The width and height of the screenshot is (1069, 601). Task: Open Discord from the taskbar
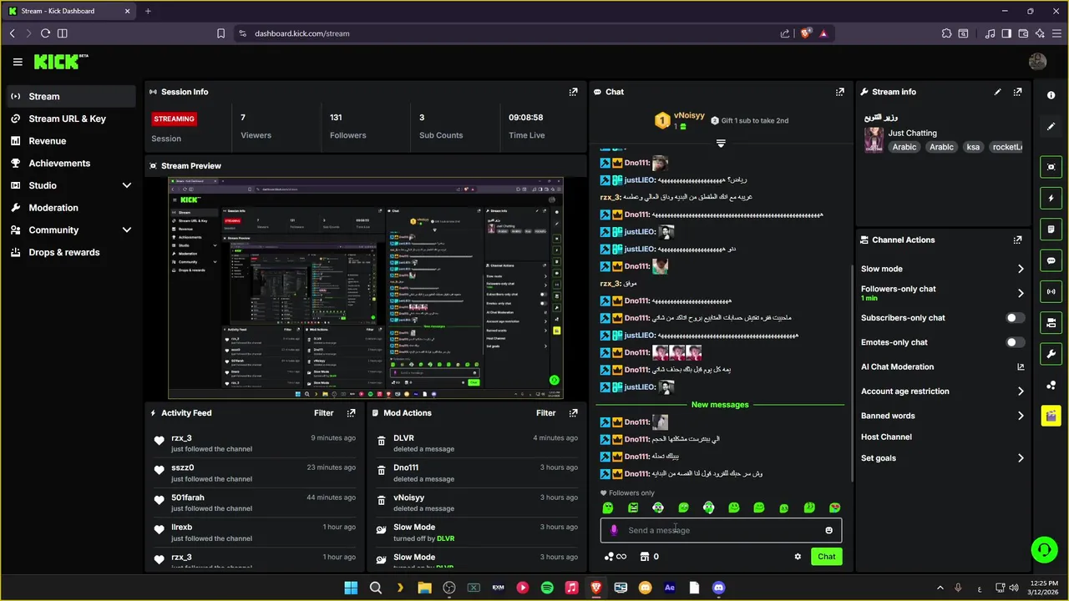pyautogui.click(x=718, y=588)
